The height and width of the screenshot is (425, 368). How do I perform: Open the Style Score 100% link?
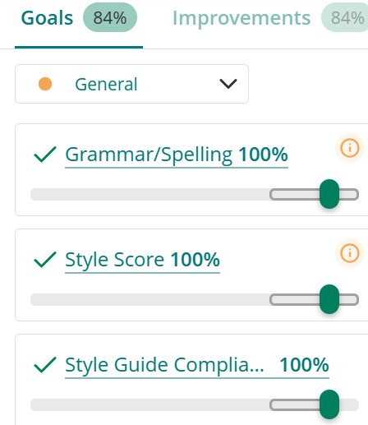(142, 260)
